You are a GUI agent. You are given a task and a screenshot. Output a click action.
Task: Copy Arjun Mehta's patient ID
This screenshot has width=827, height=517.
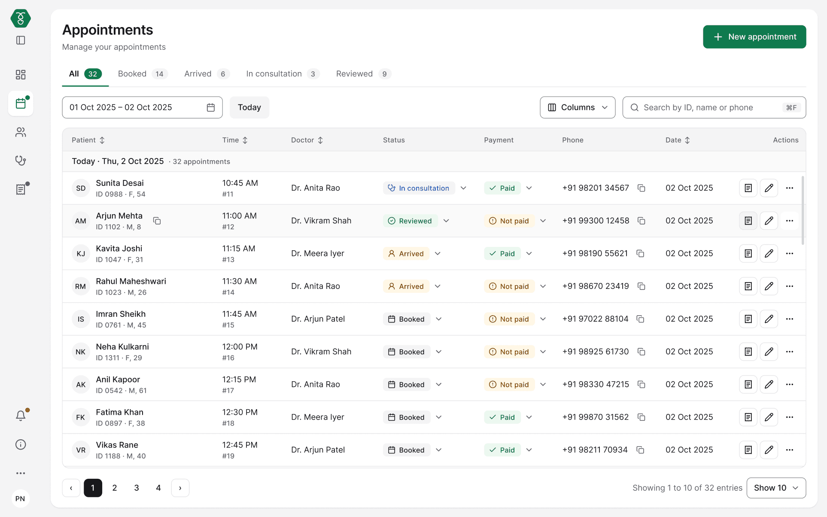point(157,221)
